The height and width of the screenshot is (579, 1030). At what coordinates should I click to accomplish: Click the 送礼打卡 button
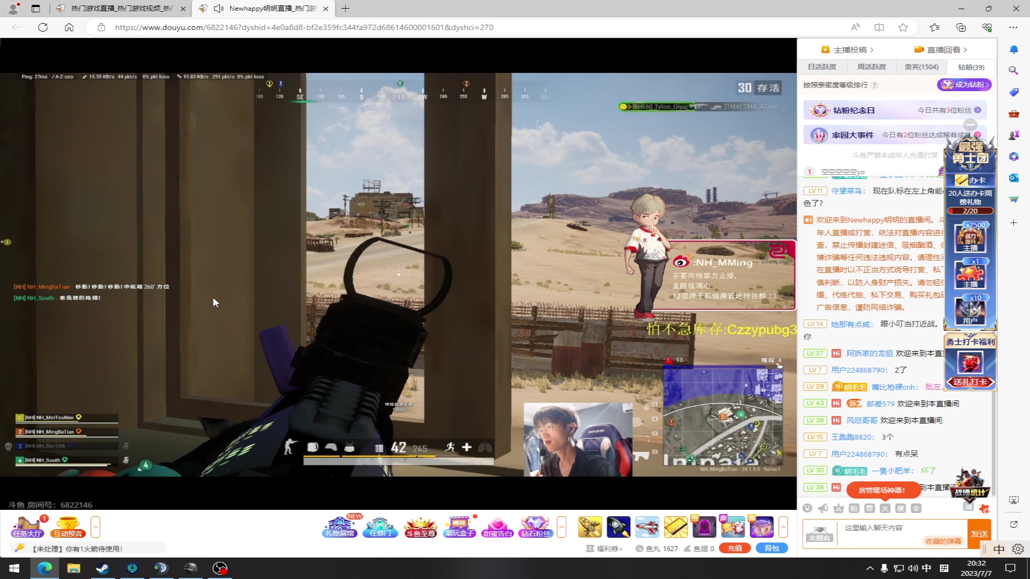970,382
